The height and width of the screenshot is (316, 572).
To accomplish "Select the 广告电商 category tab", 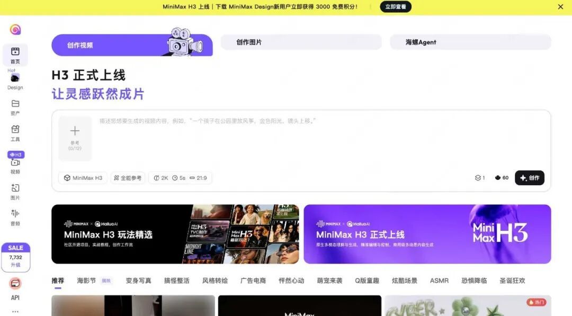I will [x=253, y=281].
